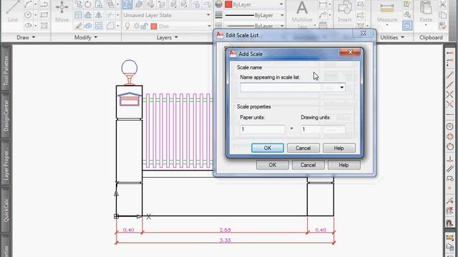Viewport: 458px width, 257px height.
Task: Click the 3.33 dimension text
Action: point(225,241)
